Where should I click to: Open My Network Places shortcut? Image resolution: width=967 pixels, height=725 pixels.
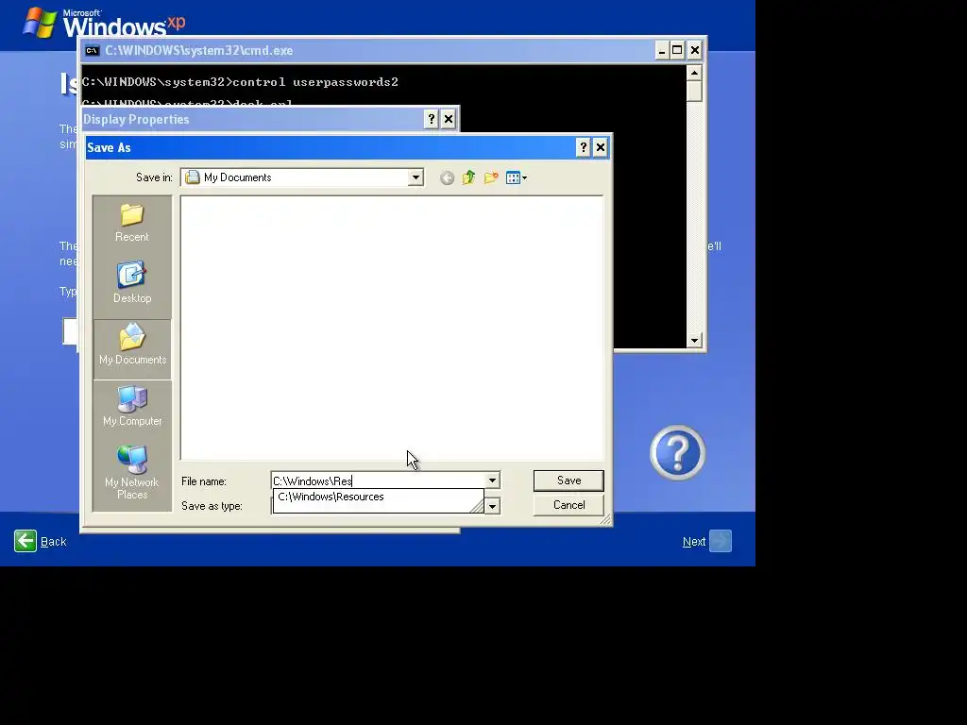(132, 472)
